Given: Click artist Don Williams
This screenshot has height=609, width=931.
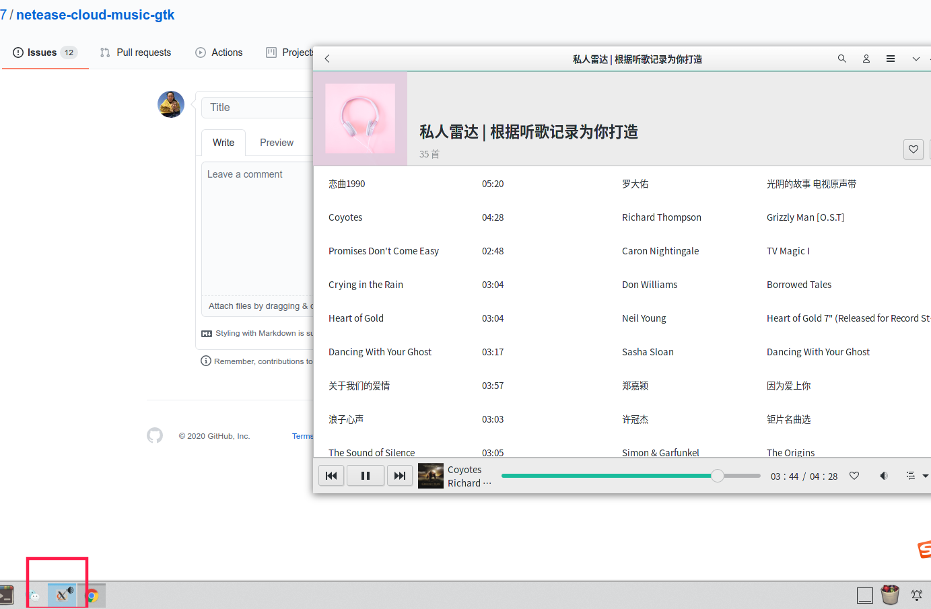Looking at the screenshot, I should coord(650,285).
